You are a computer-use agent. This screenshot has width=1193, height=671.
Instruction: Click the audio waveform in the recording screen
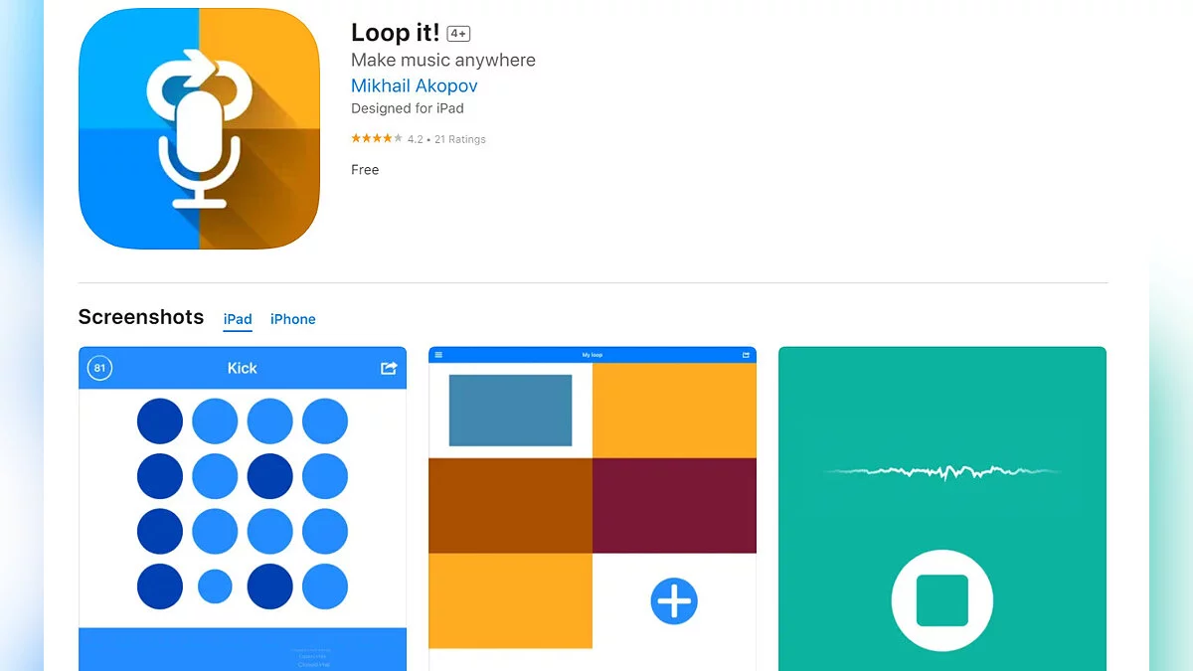[941, 471]
